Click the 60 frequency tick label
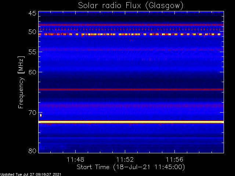The height and width of the screenshot is (176, 235). (x=32, y=72)
